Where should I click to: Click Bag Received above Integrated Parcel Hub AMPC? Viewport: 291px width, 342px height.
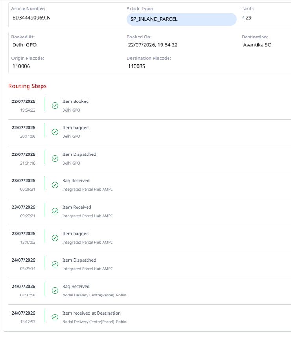pos(76,181)
